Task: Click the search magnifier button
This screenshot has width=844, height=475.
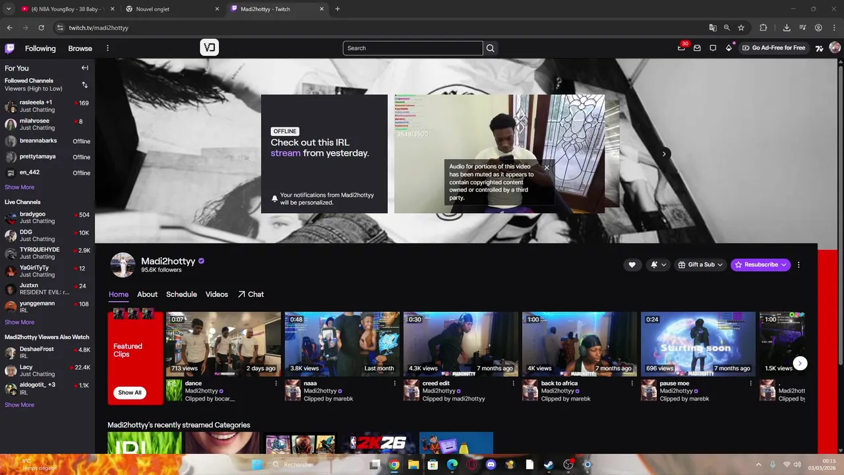Action: [x=491, y=48]
